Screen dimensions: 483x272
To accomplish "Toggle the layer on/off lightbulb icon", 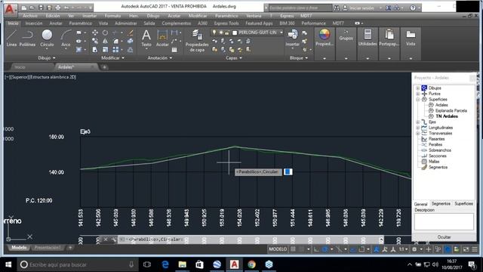I will click(x=214, y=32).
